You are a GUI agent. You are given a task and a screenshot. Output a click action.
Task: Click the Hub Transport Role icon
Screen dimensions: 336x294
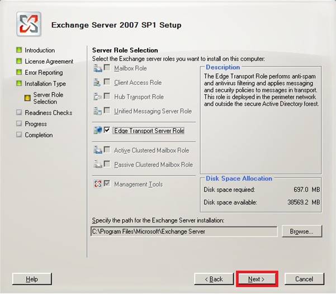pyautogui.click(x=97, y=97)
